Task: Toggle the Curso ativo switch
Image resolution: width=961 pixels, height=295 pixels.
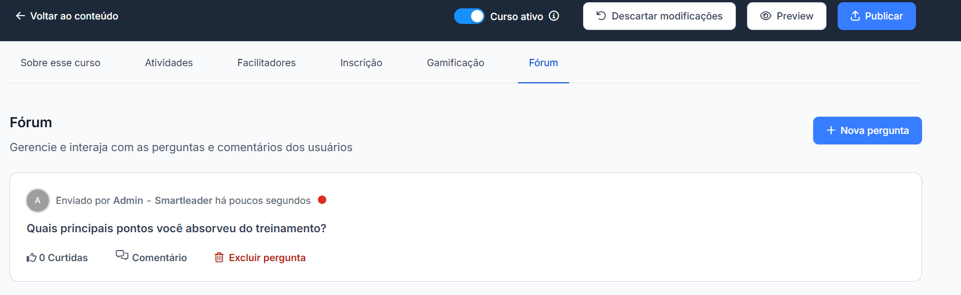Action: 469,16
